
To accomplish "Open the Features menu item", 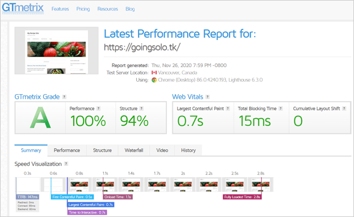I will [60, 9].
